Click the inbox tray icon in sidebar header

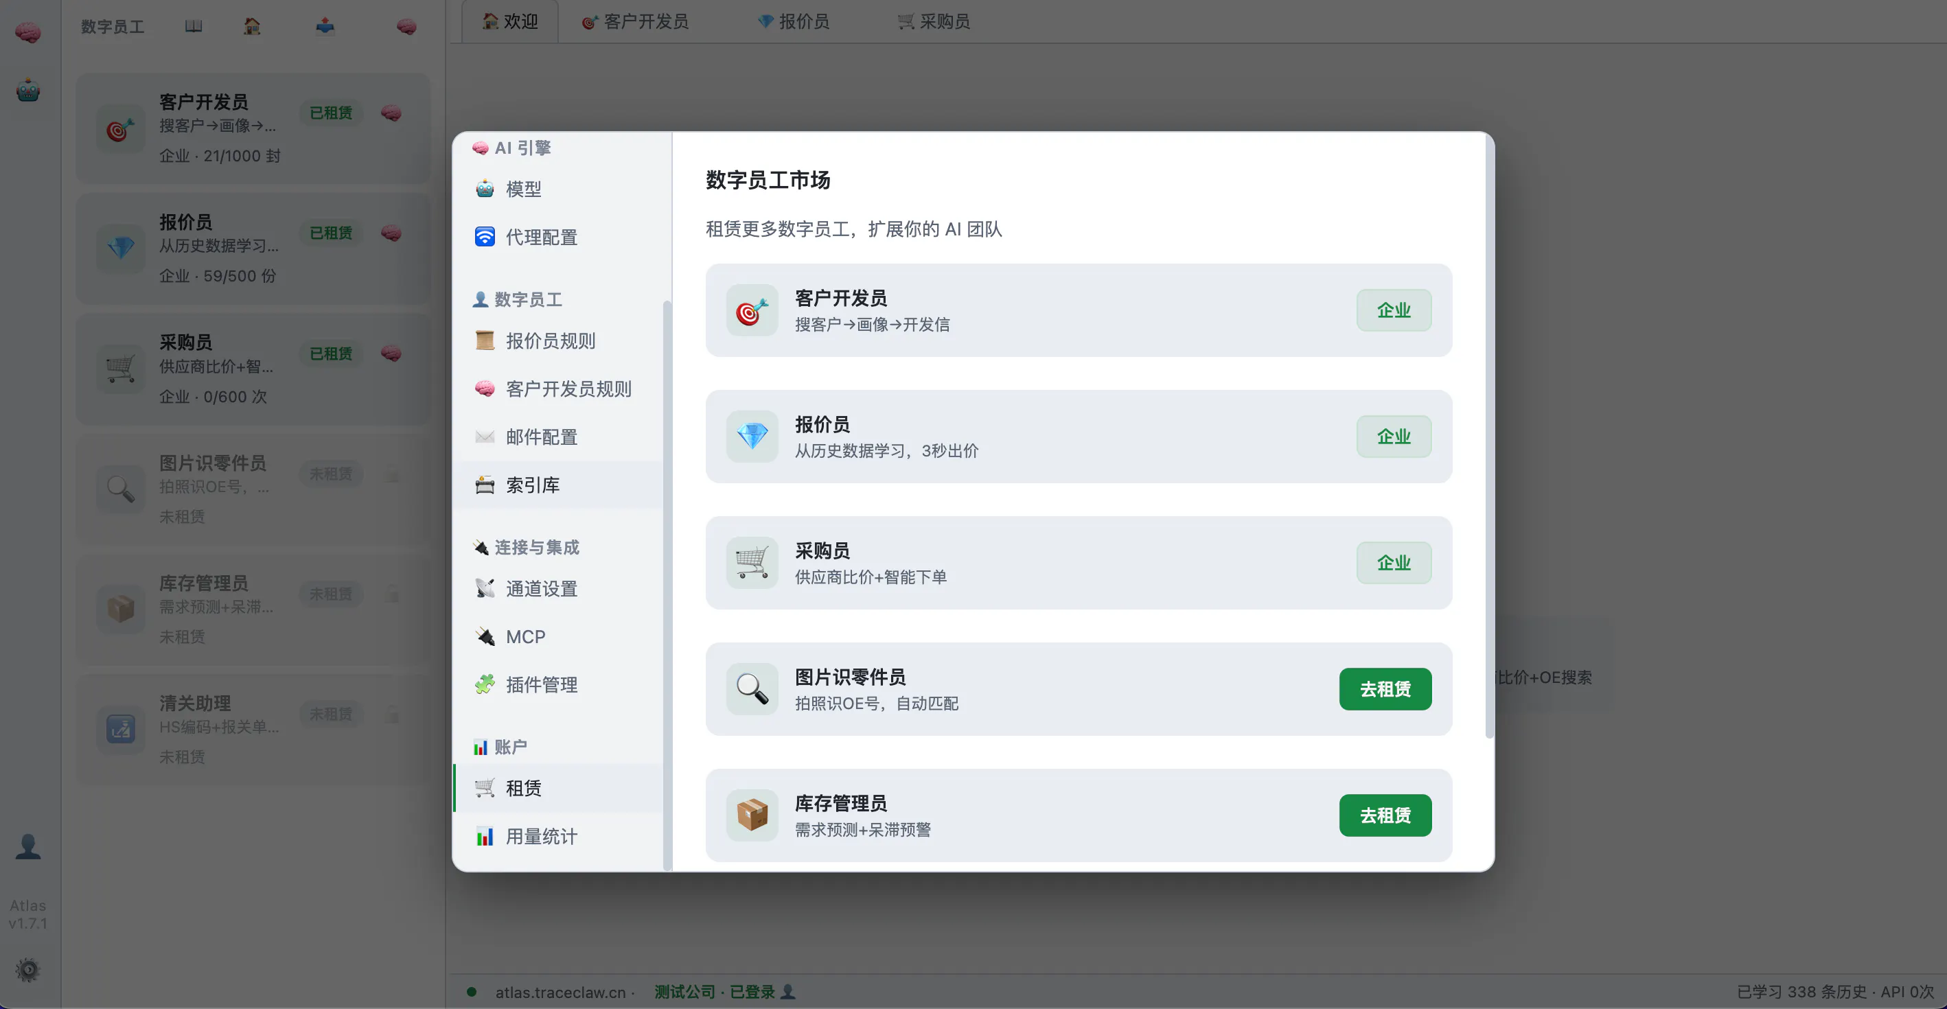pos(325,27)
